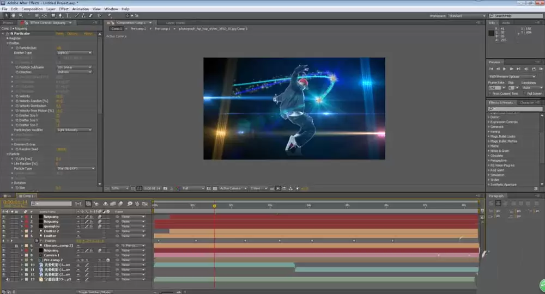Viewport: 545px width, 294px height.
Task: Toggle Position stopwatch under Emitter layer
Action: 37,241
